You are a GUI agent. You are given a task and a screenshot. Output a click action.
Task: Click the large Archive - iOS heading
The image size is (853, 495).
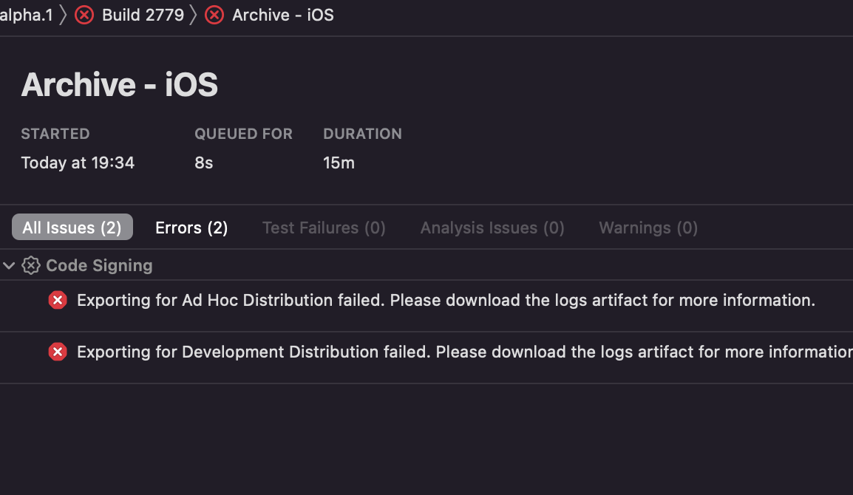120,85
